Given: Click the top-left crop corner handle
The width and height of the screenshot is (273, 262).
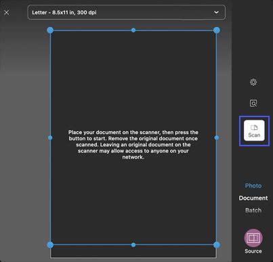Looking at the screenshot, I should click(50, 30).
